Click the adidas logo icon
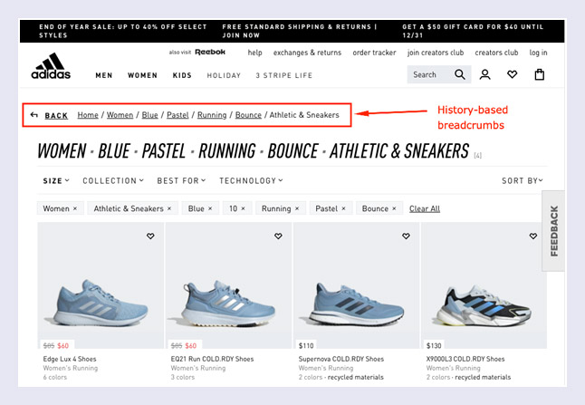585x405 pixels. point(51,67)
